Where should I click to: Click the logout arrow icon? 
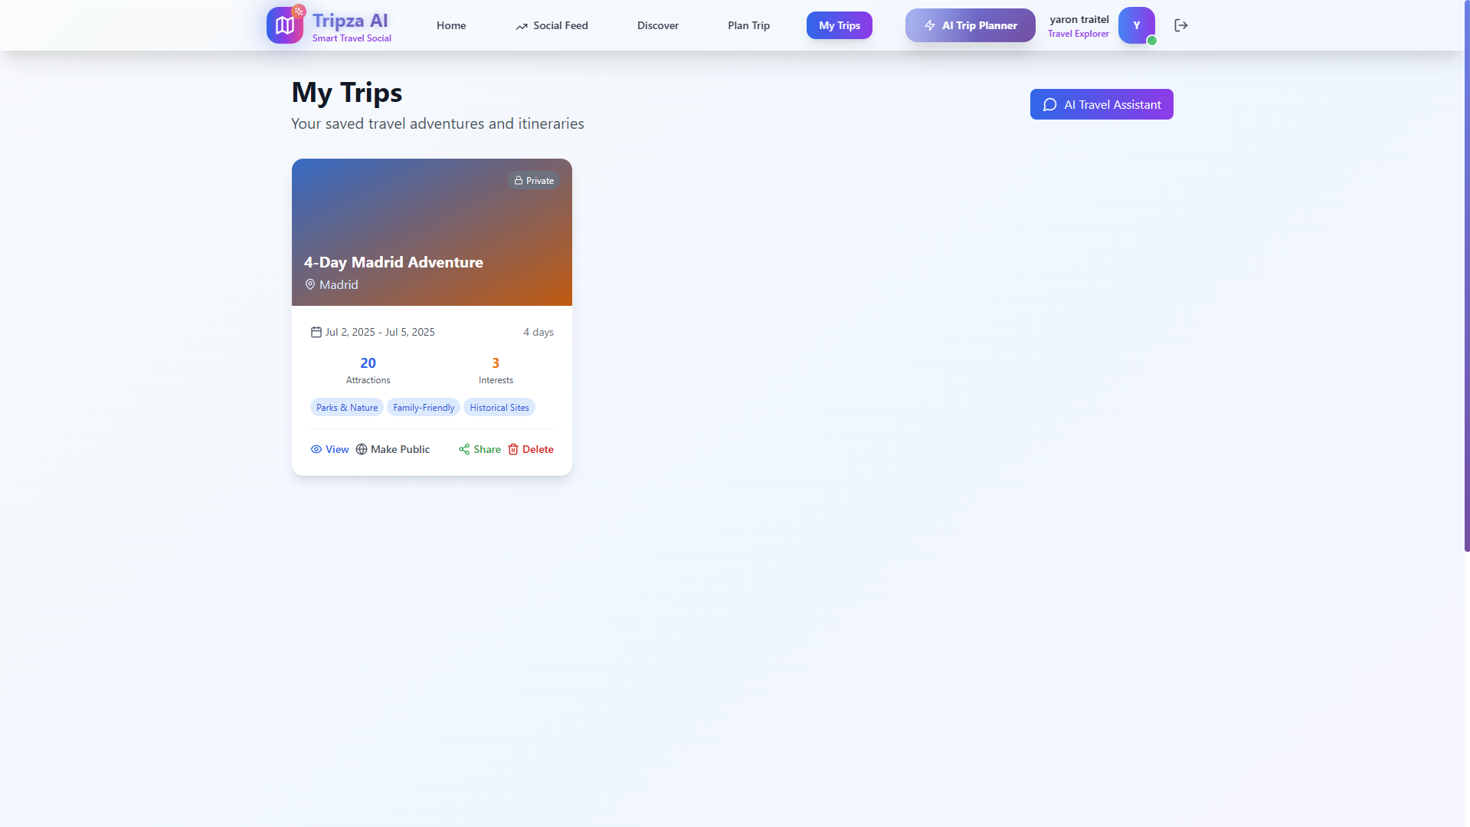(1181, 25)
